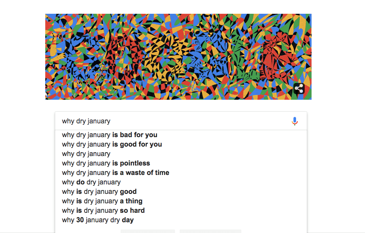Open the colorful abstract Google doodle
This screenshot has width=365, height=233.
[178, 57]
